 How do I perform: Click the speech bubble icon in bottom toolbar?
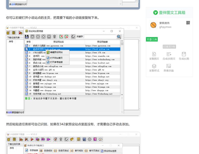tap(100, 139)
